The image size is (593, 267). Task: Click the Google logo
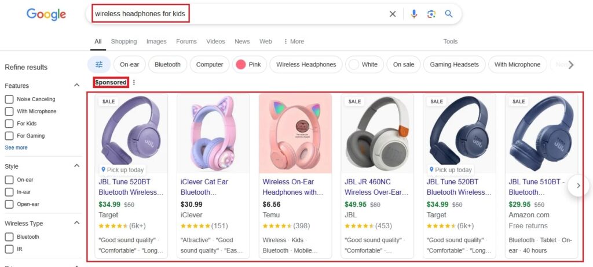tap(46, 14)
